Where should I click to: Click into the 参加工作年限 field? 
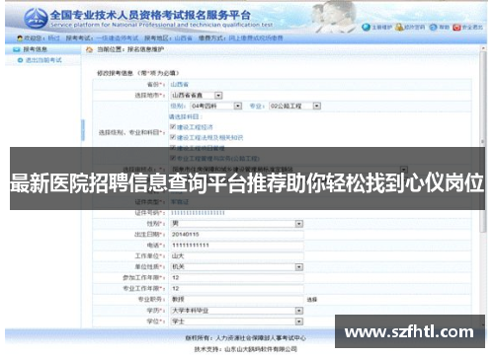237,278
